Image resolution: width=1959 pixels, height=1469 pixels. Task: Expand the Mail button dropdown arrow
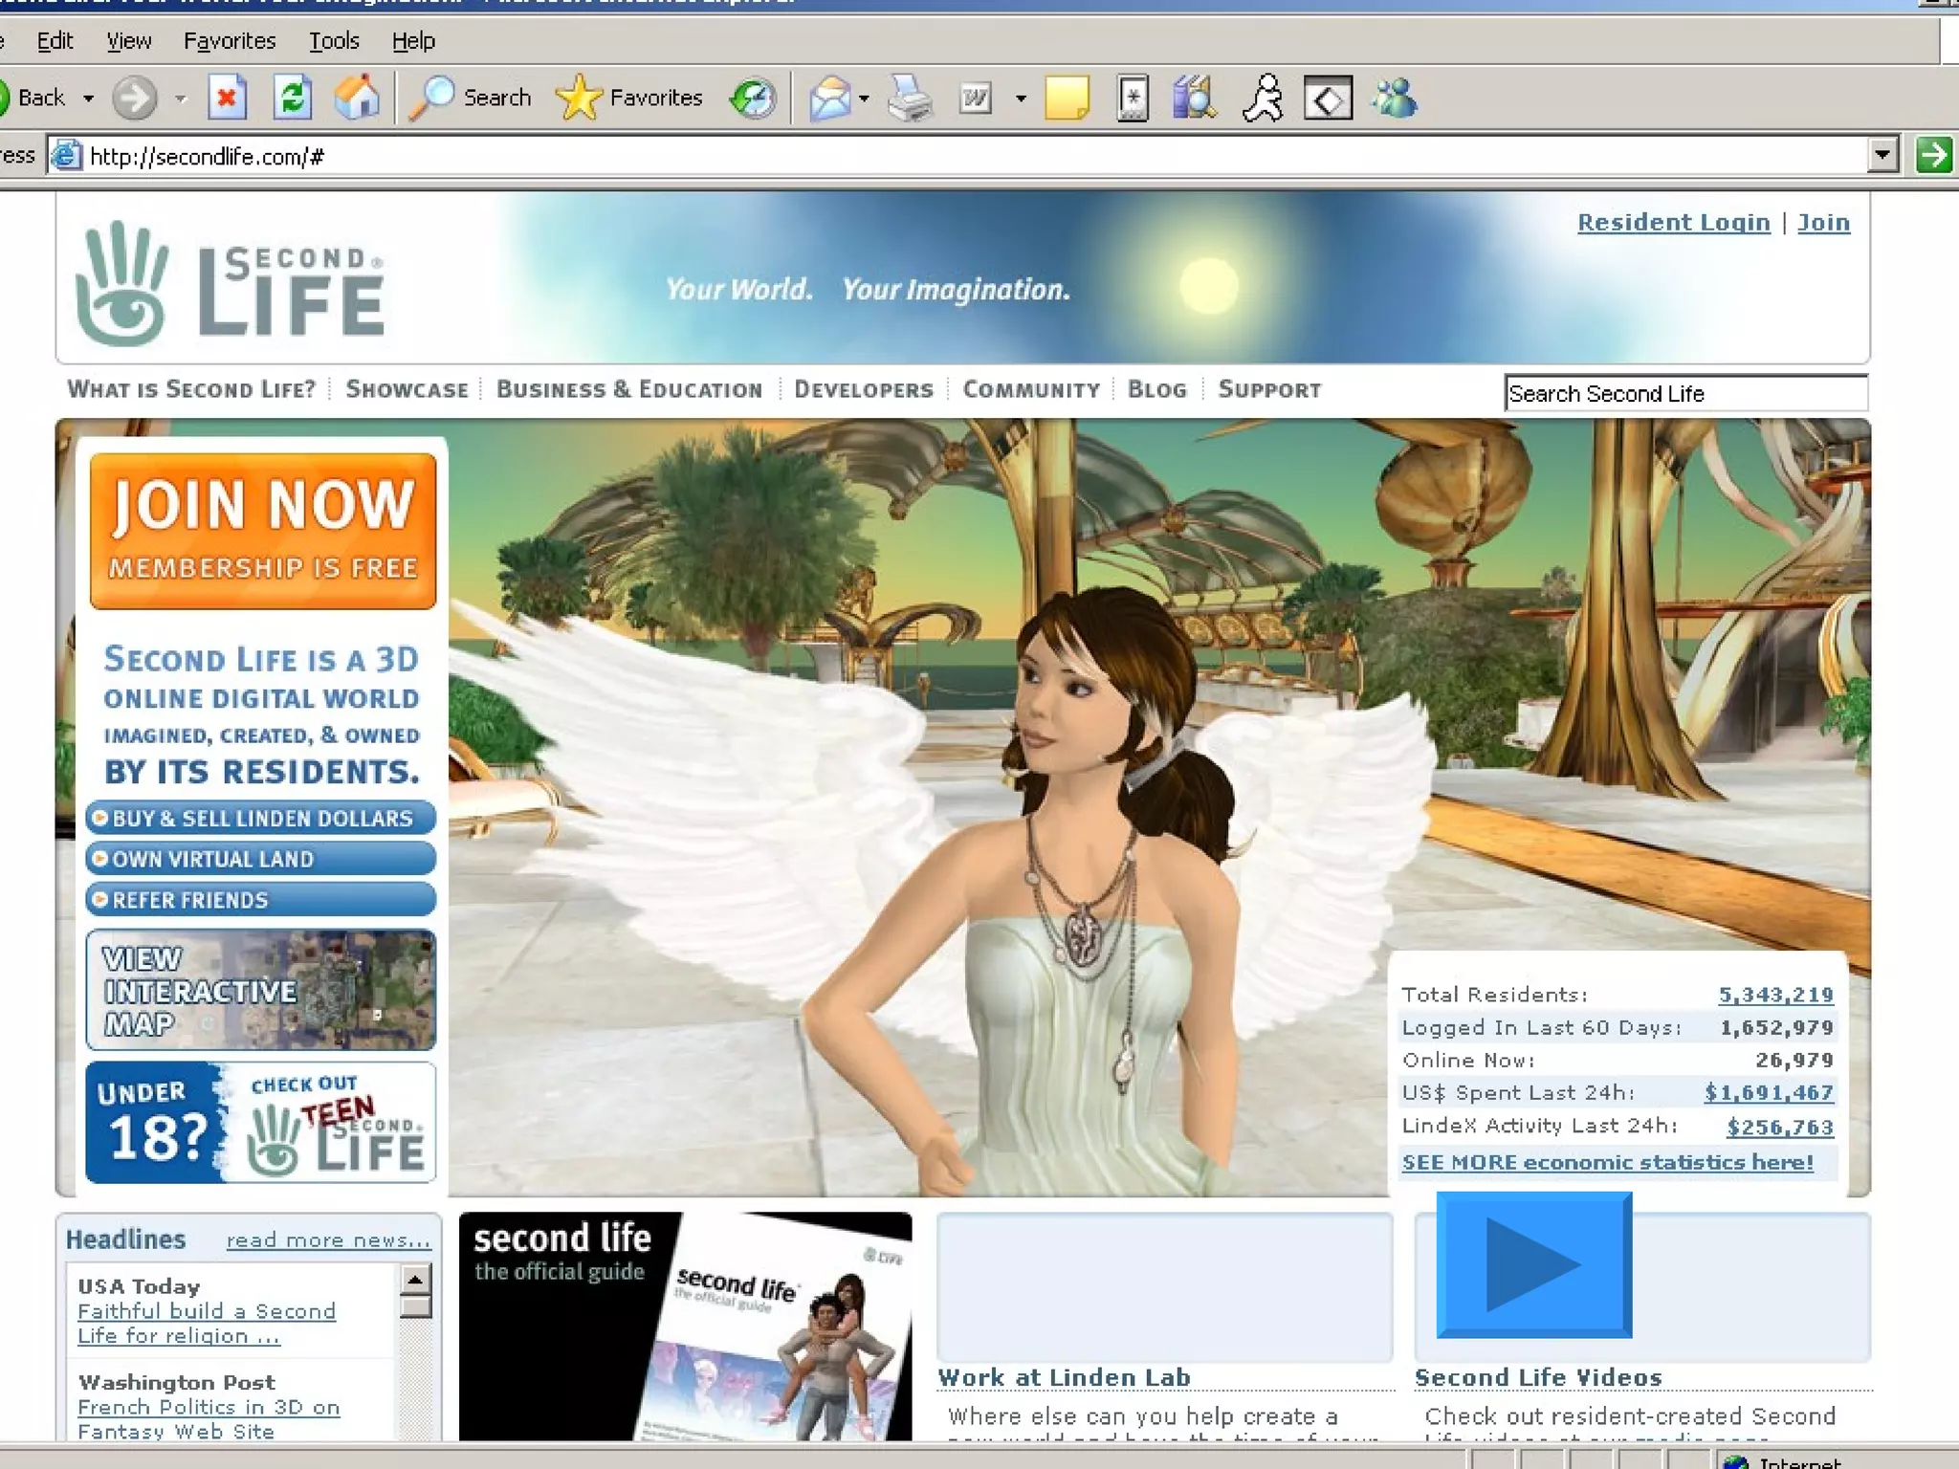(x=865, y=99)
